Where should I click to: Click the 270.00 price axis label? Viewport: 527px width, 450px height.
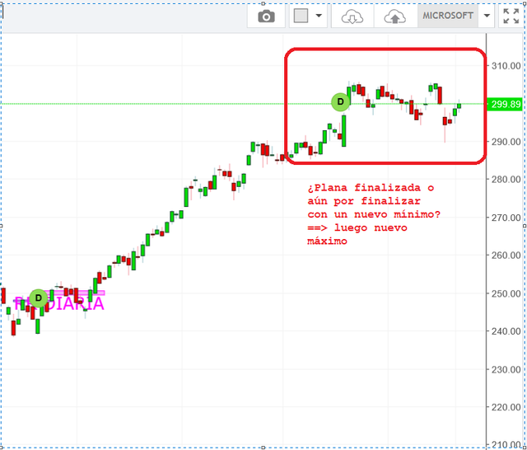506,218
